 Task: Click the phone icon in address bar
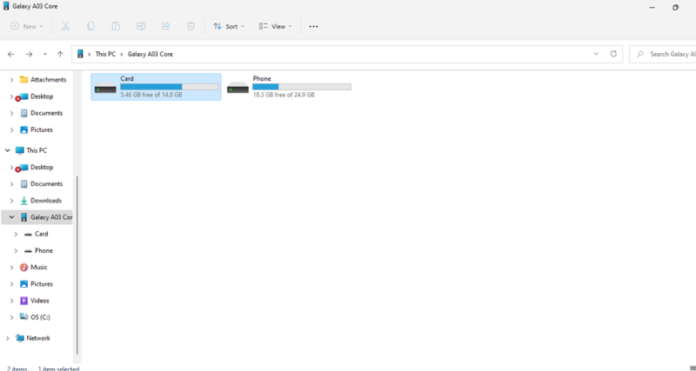coord(80,54)
